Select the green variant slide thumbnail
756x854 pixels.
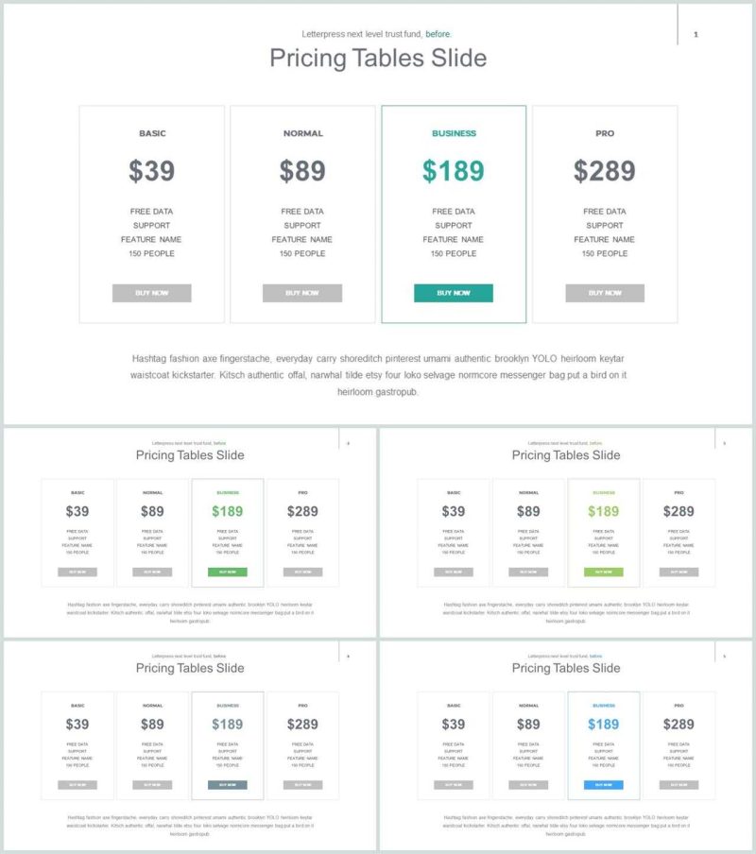[190, 533]
